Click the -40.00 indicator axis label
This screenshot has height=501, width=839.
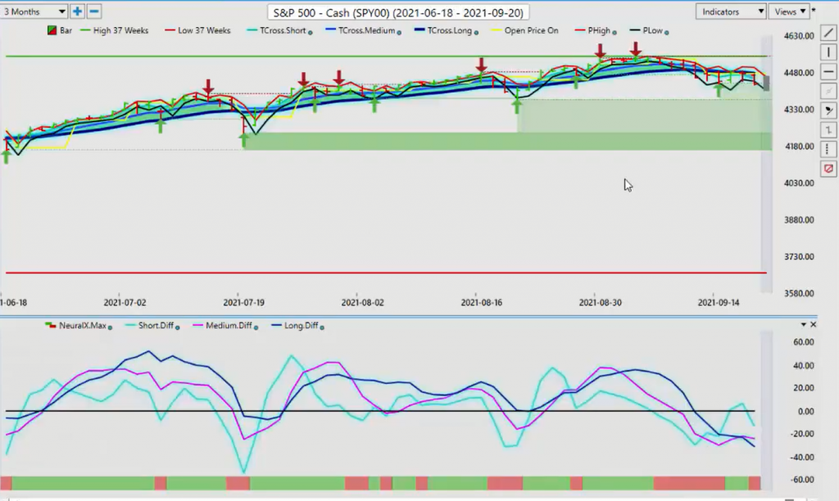(803, 457)
